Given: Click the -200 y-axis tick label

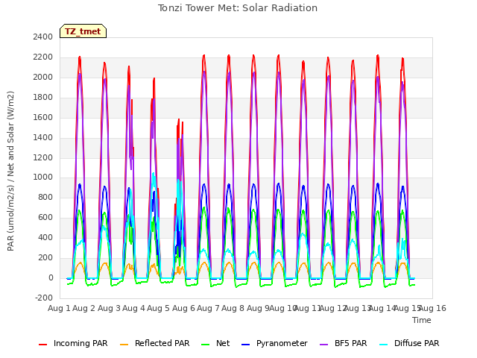Looking at the screenshot, I should point(44,298).
